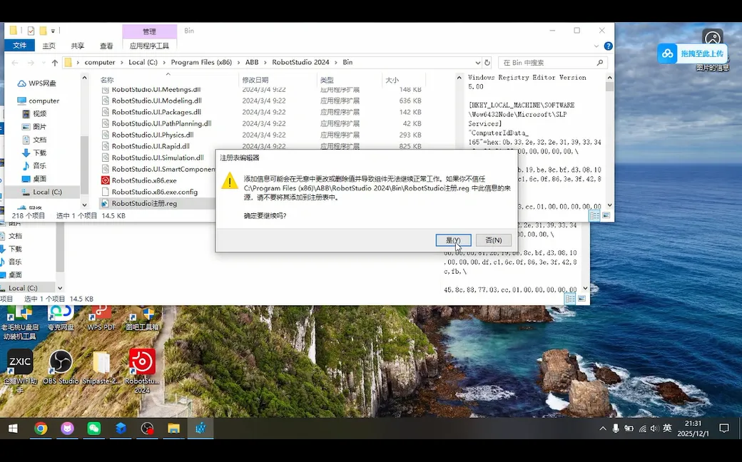The image size is (742, 462).
Task: Decline with the 否(N) button
Action: [x=494, y=240]
